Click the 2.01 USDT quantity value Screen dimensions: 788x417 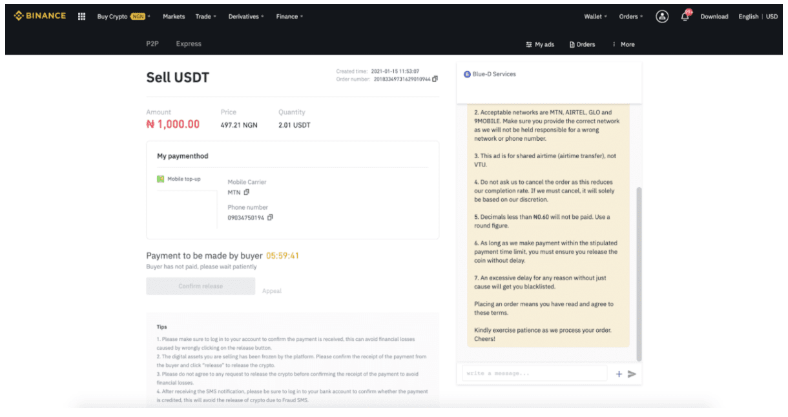295,125
